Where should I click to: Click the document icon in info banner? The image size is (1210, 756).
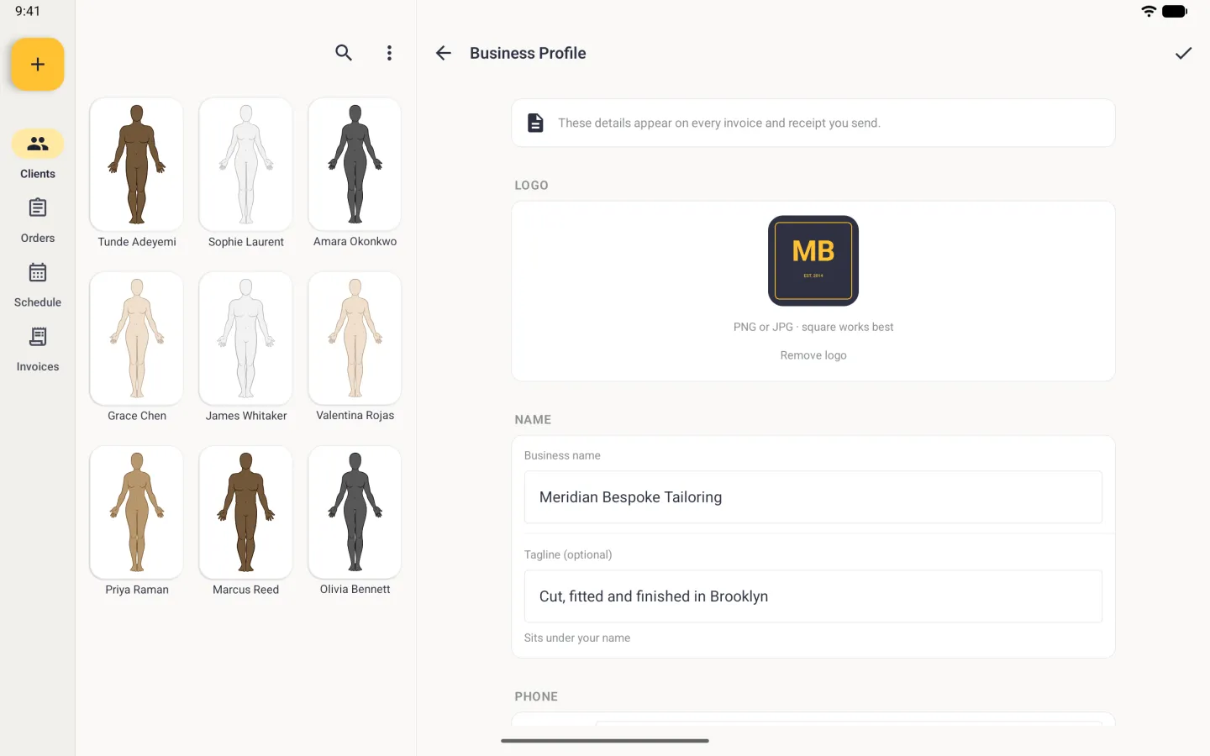[535, 123]
